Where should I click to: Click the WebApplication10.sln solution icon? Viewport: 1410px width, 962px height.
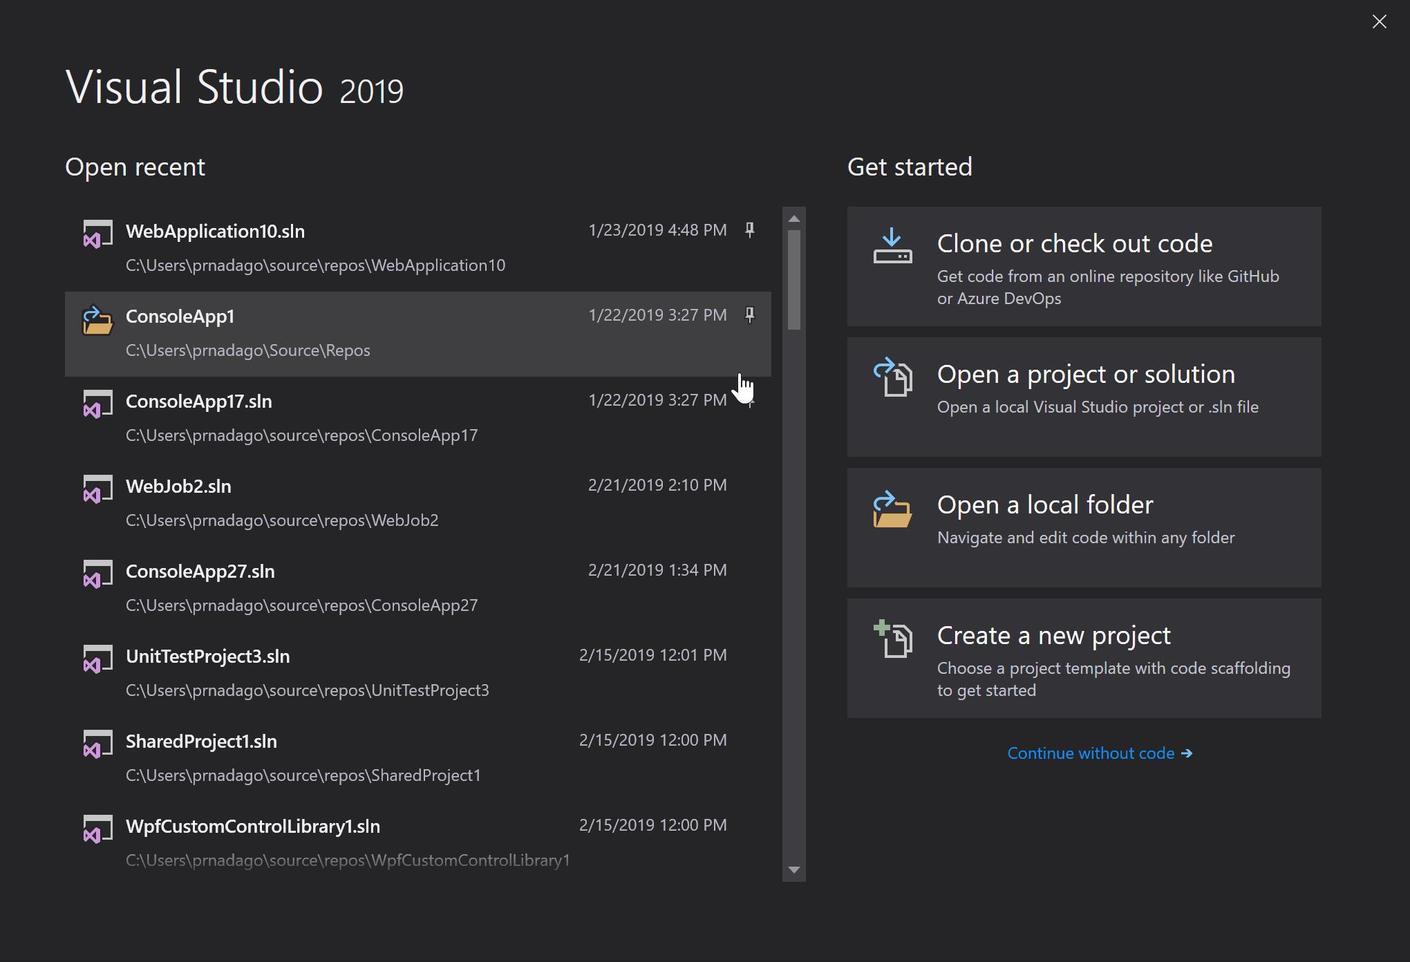[94, 234]
